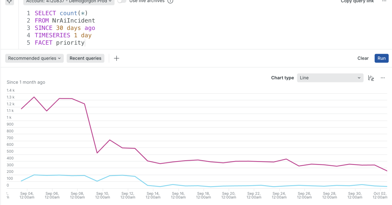Enable the Use live archives toggle
Image resolution: width=392 pixels, height=205 pixels.
click(121, 1)
